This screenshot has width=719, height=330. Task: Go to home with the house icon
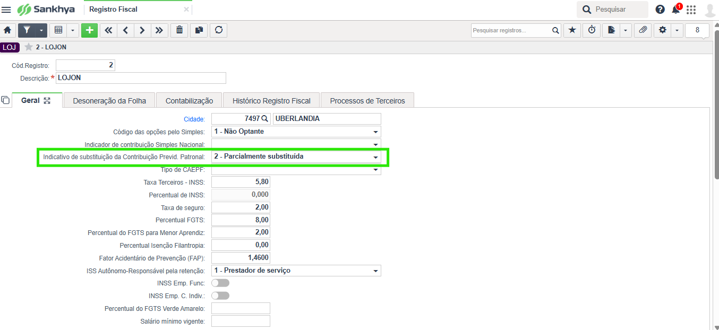pos(7,30)
